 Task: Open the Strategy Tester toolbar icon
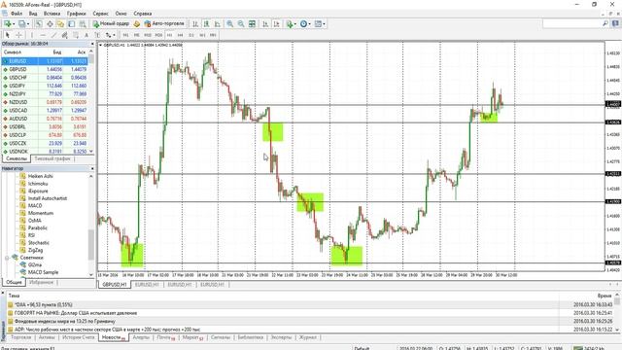83,24
